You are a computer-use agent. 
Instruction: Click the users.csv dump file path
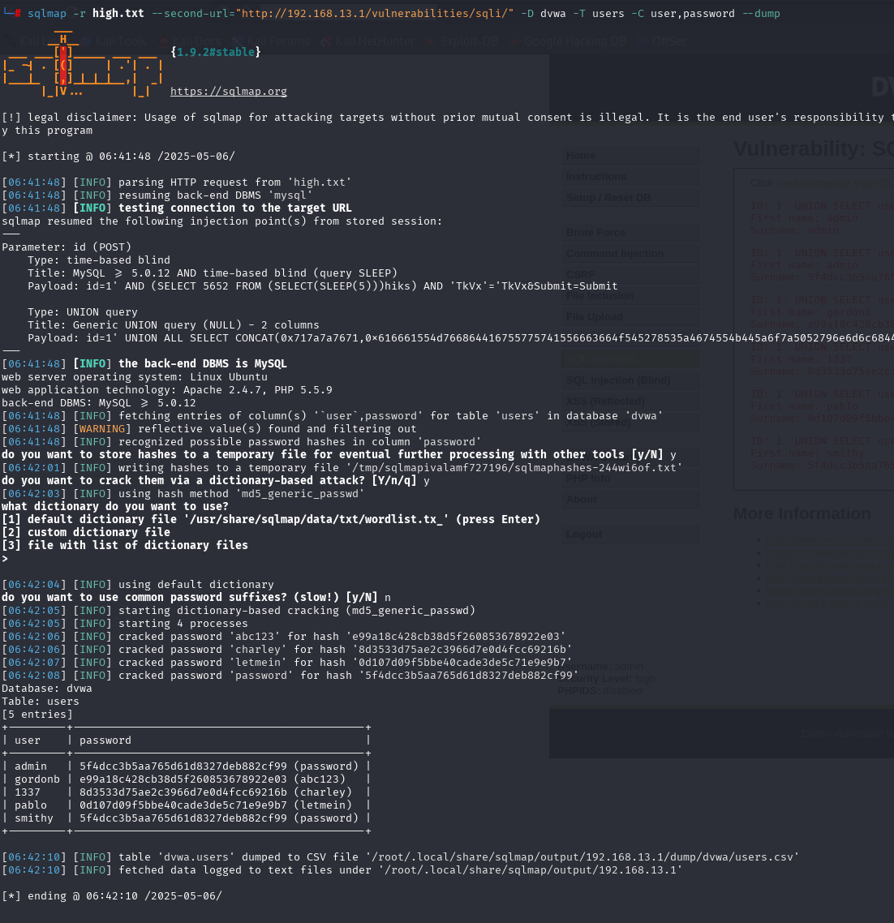(582, 856)
